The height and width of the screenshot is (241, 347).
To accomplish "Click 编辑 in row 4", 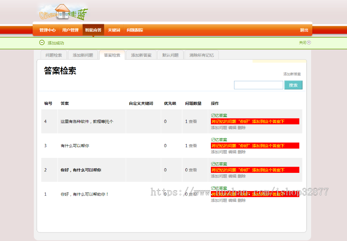I will tap(232, 128).
